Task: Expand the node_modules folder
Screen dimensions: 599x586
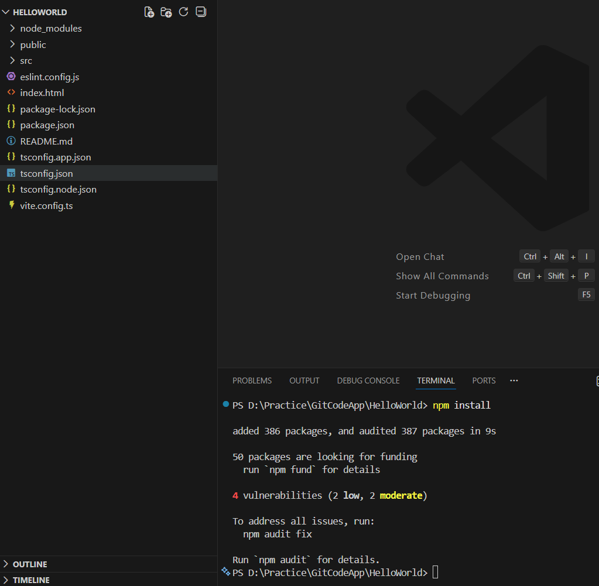Action: [50, 28]
